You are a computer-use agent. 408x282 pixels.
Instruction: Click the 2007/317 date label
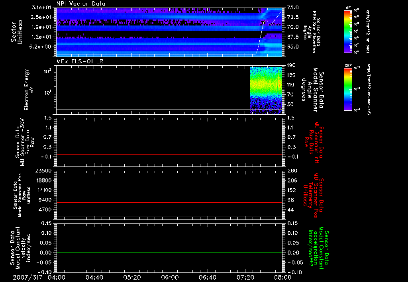27,278
